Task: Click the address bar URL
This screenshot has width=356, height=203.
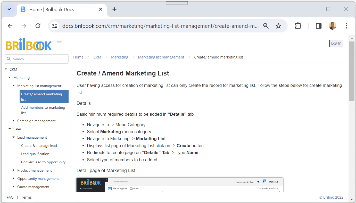Action: click(x=160, y=26)
